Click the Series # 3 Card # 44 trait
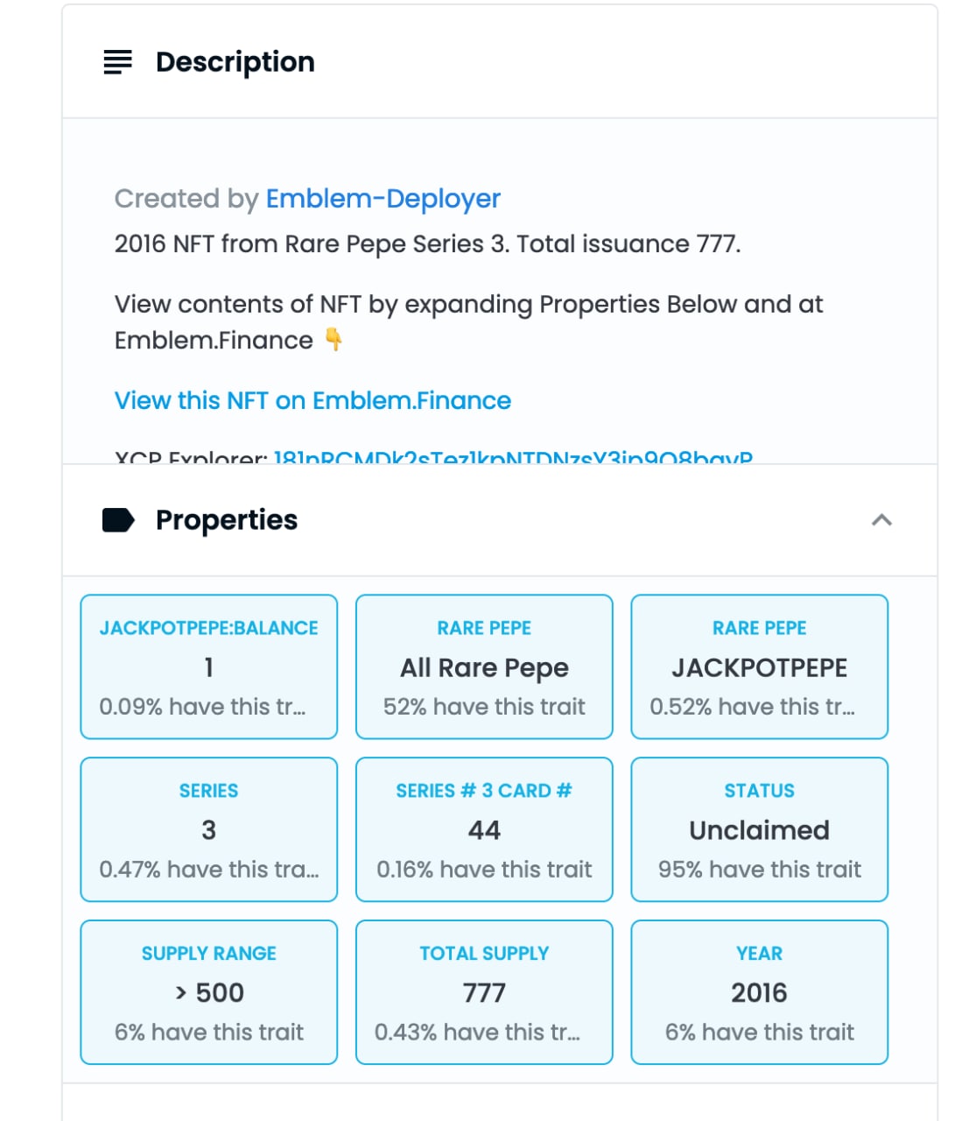955x1121 pixels. tap(484, 829)
